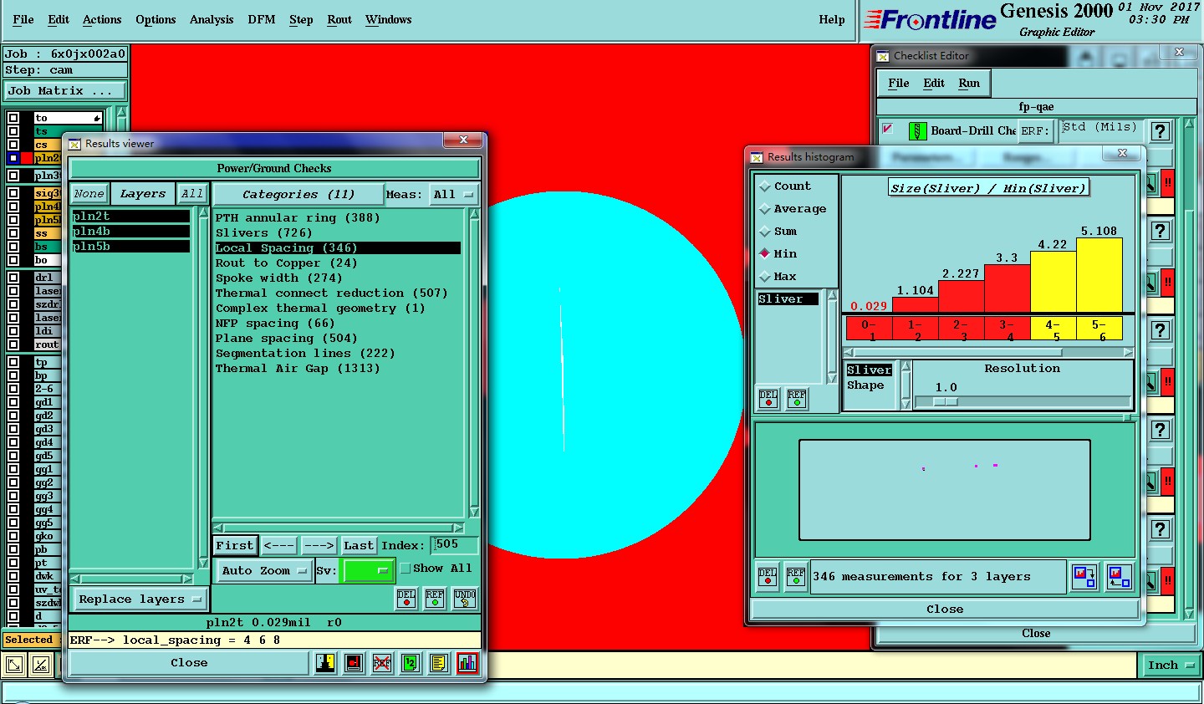Enable the Show All checkbox
The image size is (1204, 704).
click(x=406, y=569)
